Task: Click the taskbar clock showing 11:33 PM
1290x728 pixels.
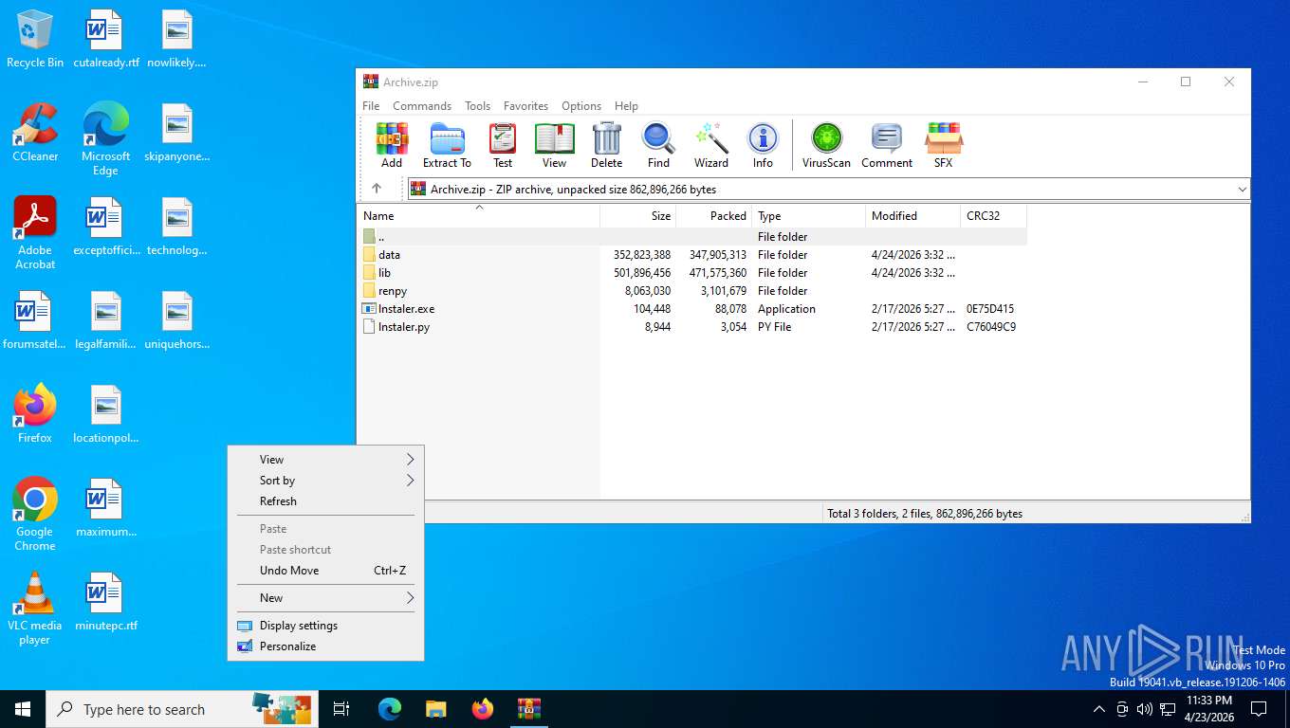Action: point(1209,709)
